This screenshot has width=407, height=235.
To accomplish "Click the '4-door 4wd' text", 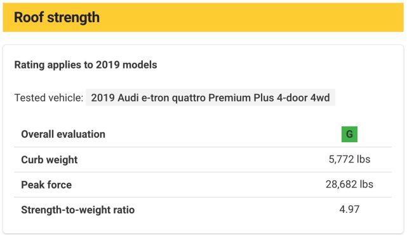I will pos(303,98).
